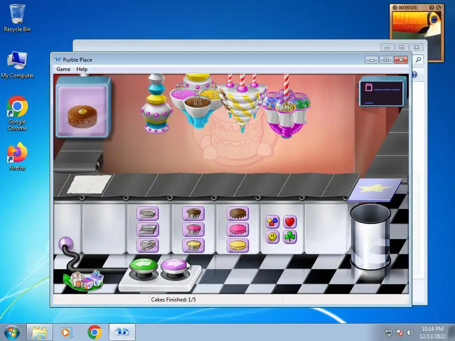455x341 pixels.
Task: Pick the yellow icing layer
Action: [238, 246]
